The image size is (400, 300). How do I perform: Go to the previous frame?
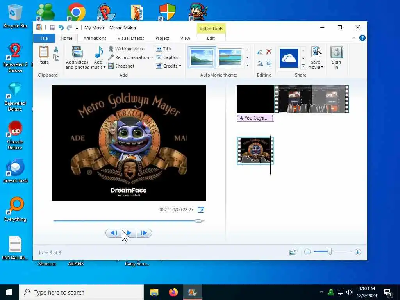tap(114, 233)
